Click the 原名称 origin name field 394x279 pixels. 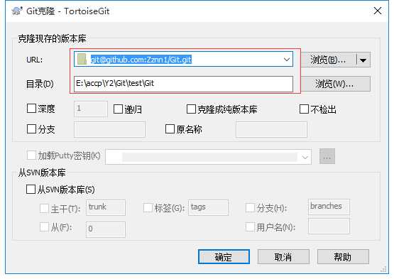point(271,129)
